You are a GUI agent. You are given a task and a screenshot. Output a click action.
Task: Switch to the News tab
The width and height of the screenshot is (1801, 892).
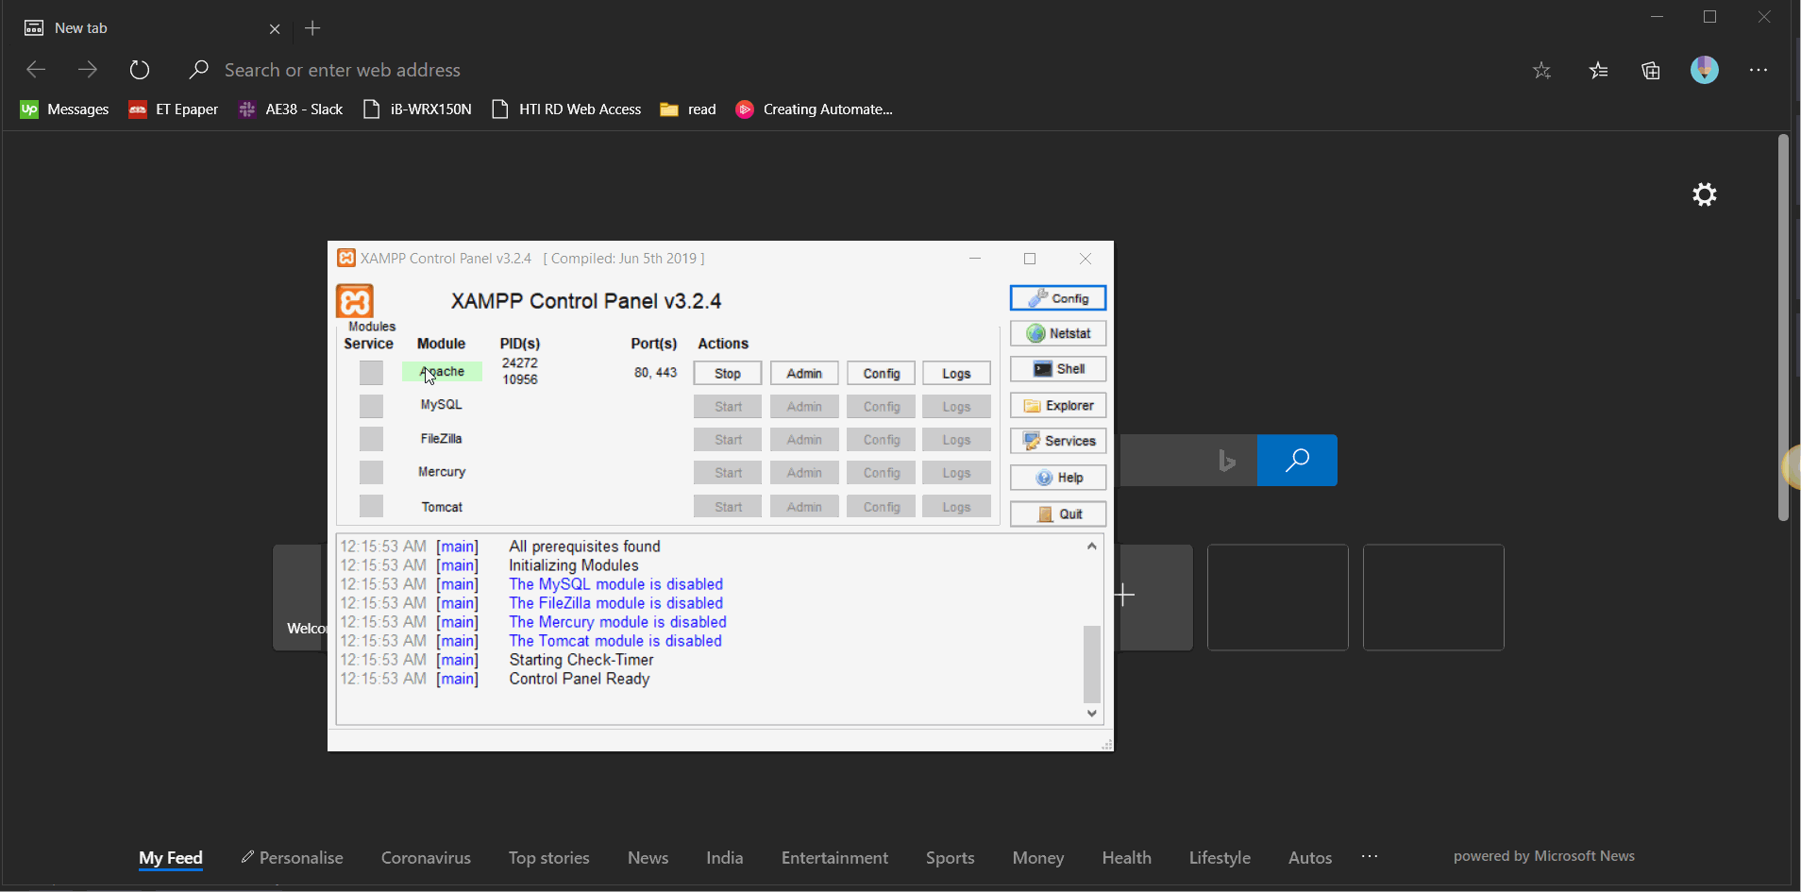click(648, 858)
